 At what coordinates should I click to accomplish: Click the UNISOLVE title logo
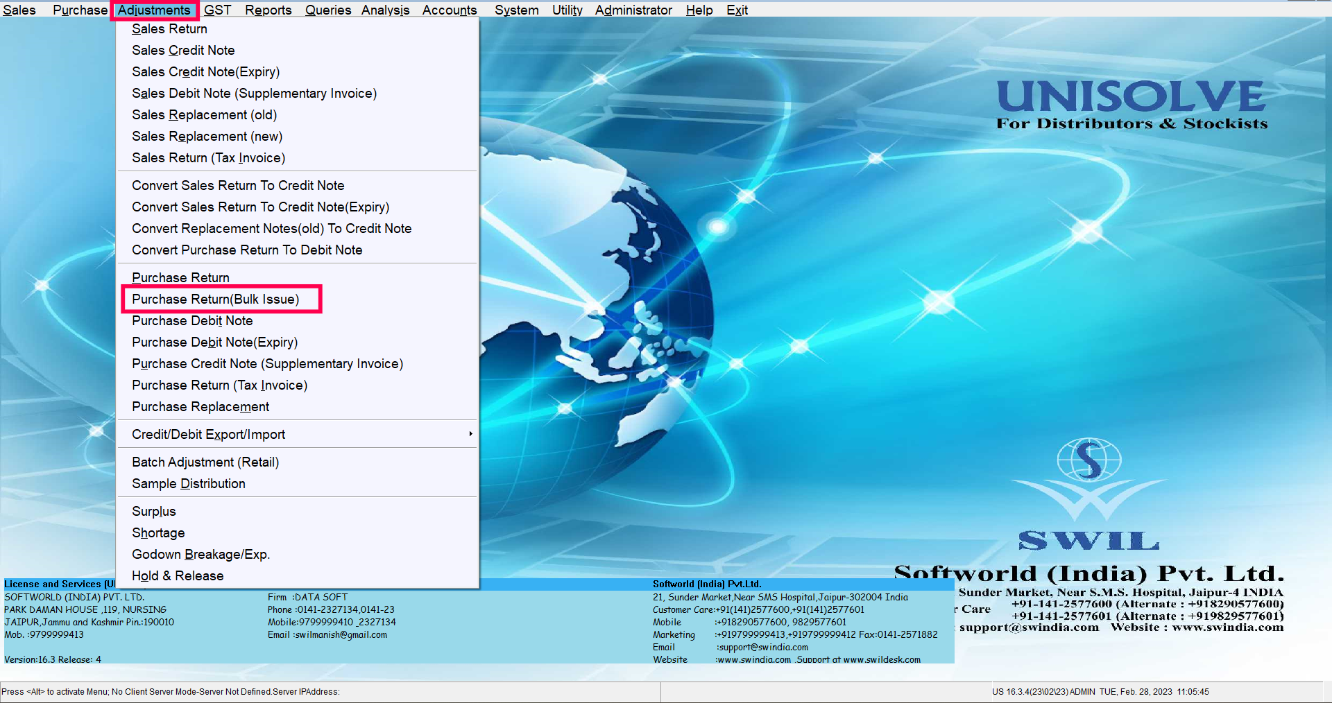[x=1132, y=96]
